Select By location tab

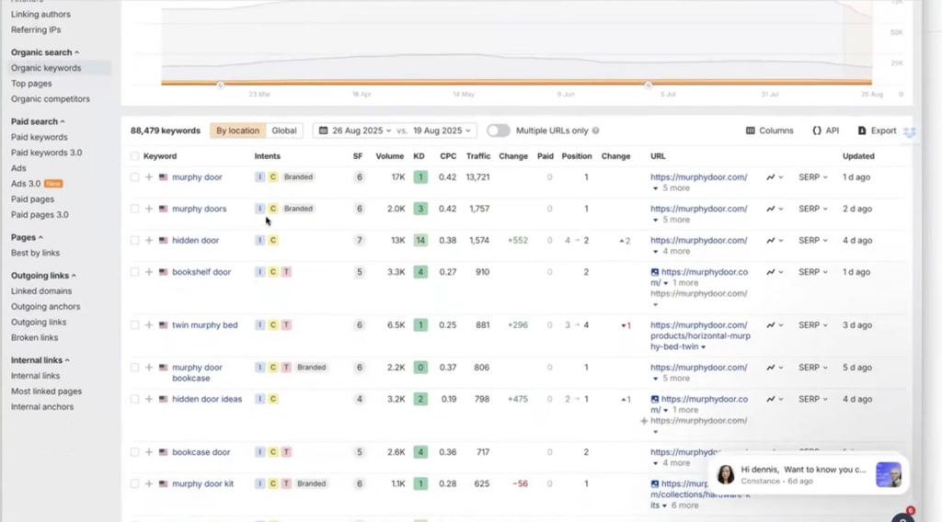click(238, 130)
